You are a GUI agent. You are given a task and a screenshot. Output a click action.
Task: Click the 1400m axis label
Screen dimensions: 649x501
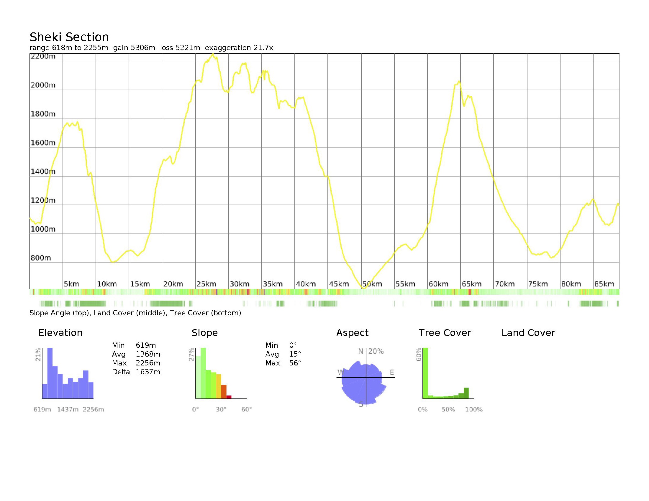pos(43,172)
